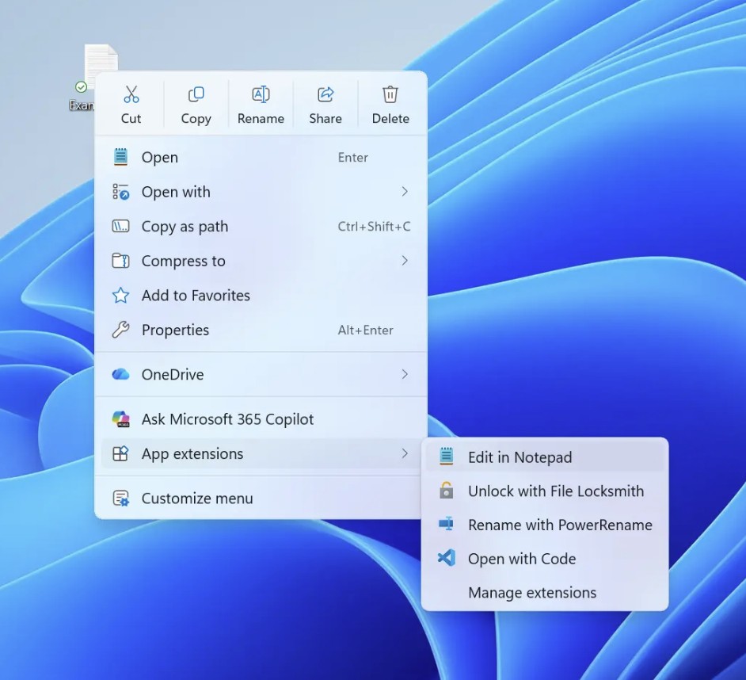Expand the OneDrive submenu arrow
This screenshot has height=680, width=746.
click(405, 374)
